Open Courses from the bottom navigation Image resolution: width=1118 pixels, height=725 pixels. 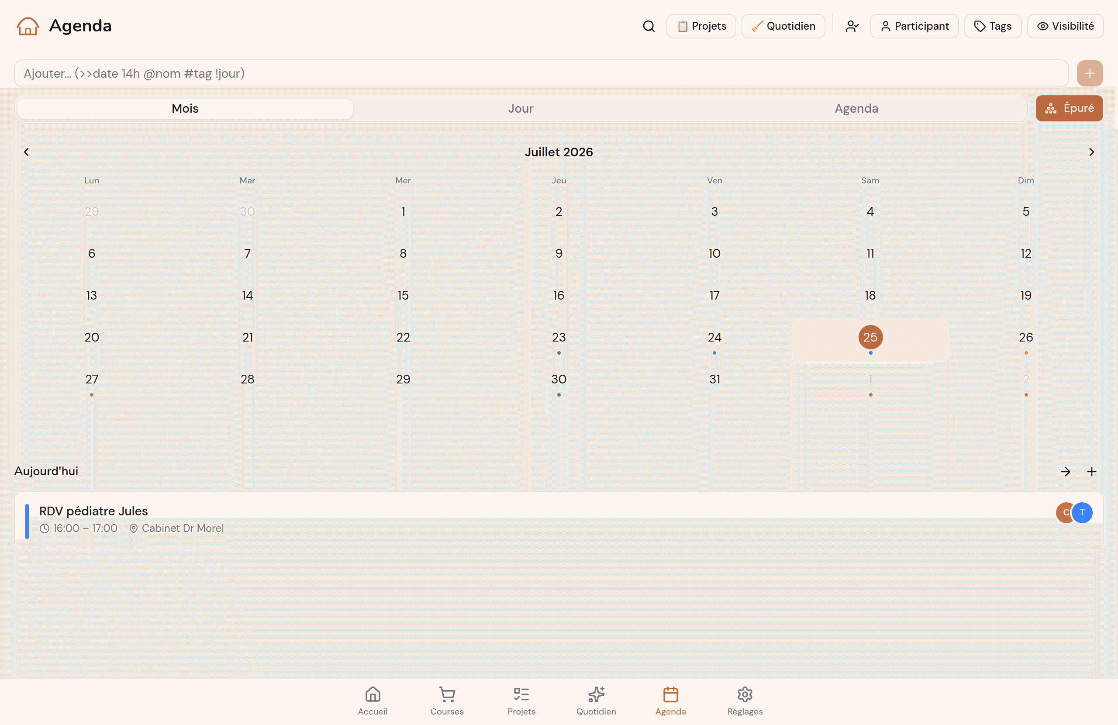click(447, 701)
